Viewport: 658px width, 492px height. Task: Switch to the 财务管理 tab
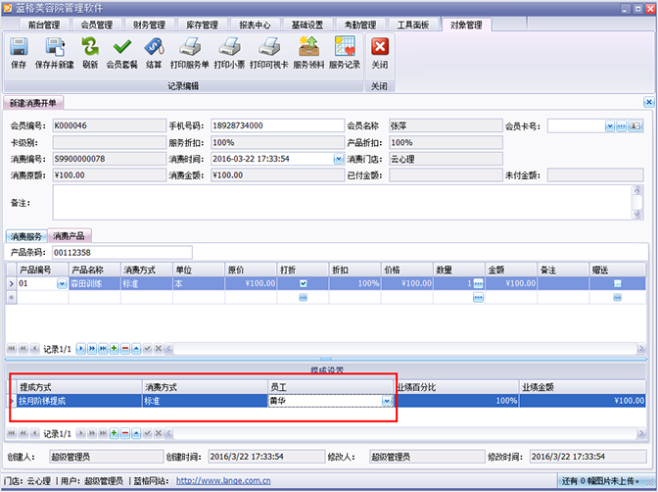point(149,25)
